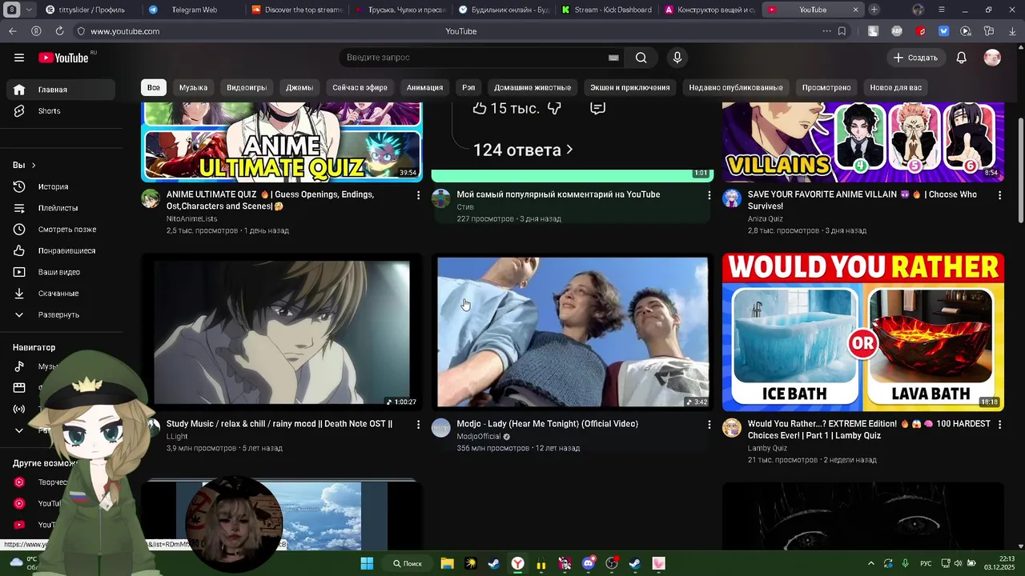The image size is (1025, 576).
Task: Open the Windows Start menu
Action: [367, 563]
